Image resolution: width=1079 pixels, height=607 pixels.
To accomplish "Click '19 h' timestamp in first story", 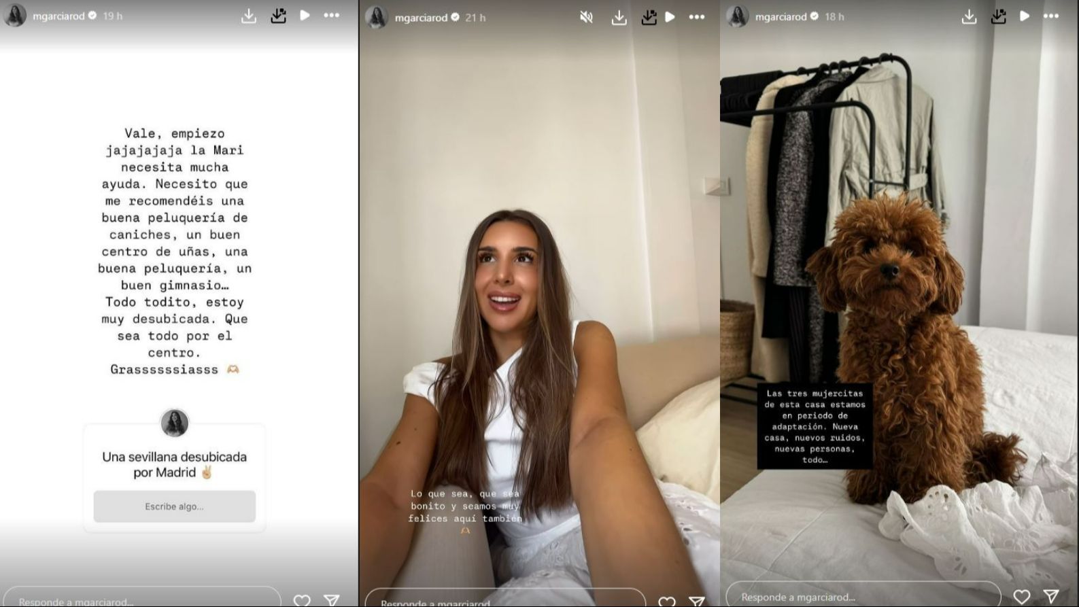I will coord(113,16).
